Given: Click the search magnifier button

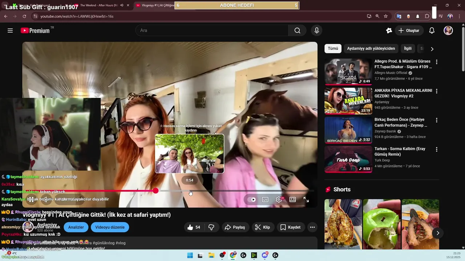Looking at the screenshot, I should tap(298, 30).
